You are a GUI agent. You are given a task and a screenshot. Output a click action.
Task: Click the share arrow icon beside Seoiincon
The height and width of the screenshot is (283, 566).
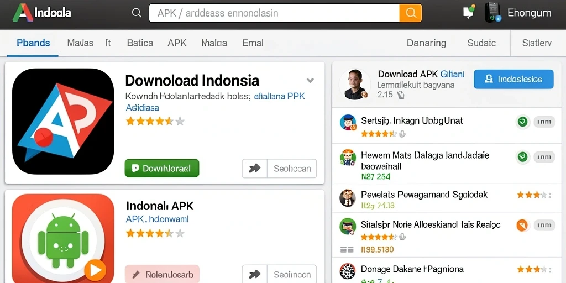pos(254,274)
